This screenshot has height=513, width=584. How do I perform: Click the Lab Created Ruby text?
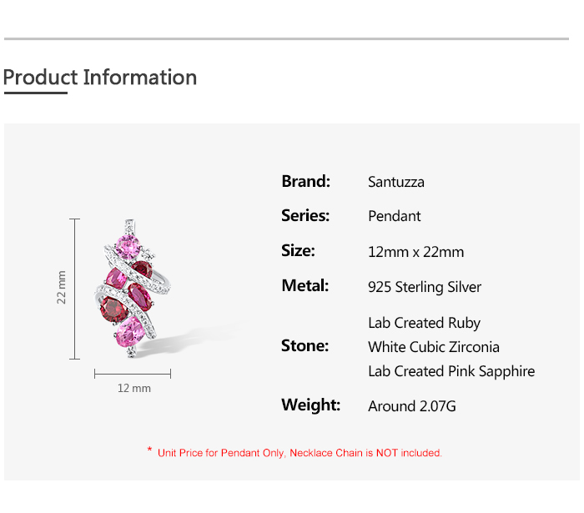(x=424, y=323)
